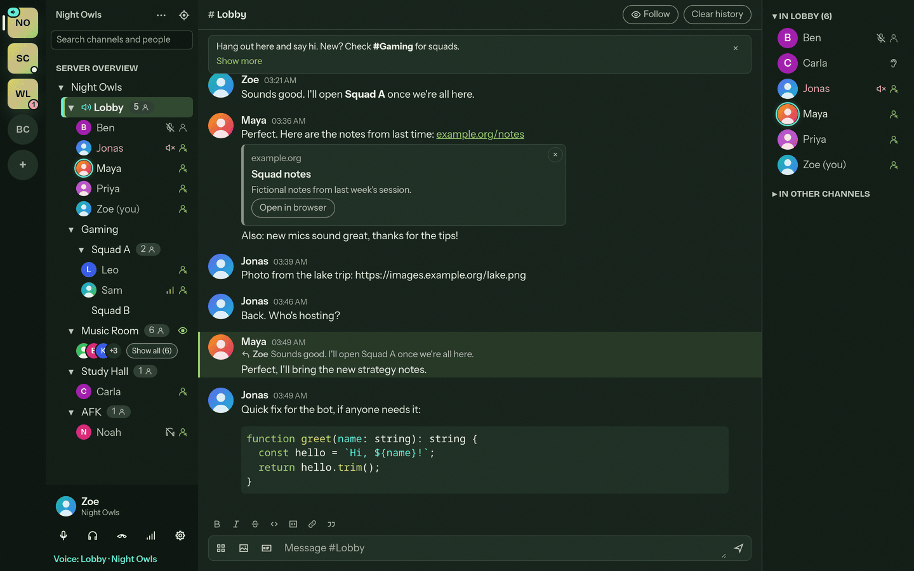Open the GIF picker

point(267,548)
